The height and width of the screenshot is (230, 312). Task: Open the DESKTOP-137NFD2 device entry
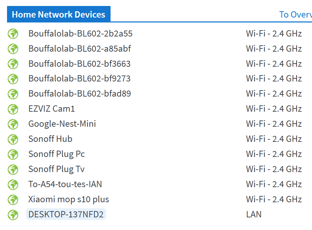66,214
